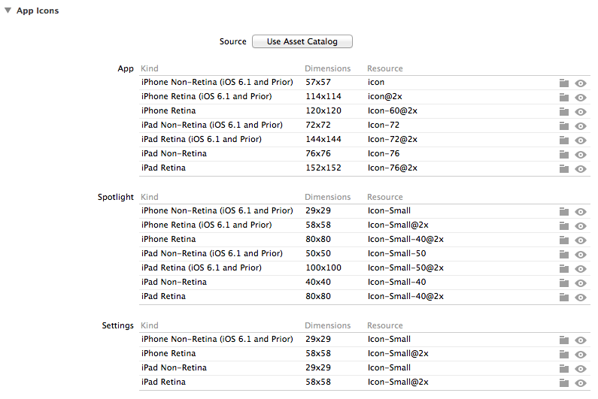Image resolution: width=598 pixels, height=399 pixels.
Task: Select the iPad Non-Retina 76x76 app row
Action: pos(365,153)
